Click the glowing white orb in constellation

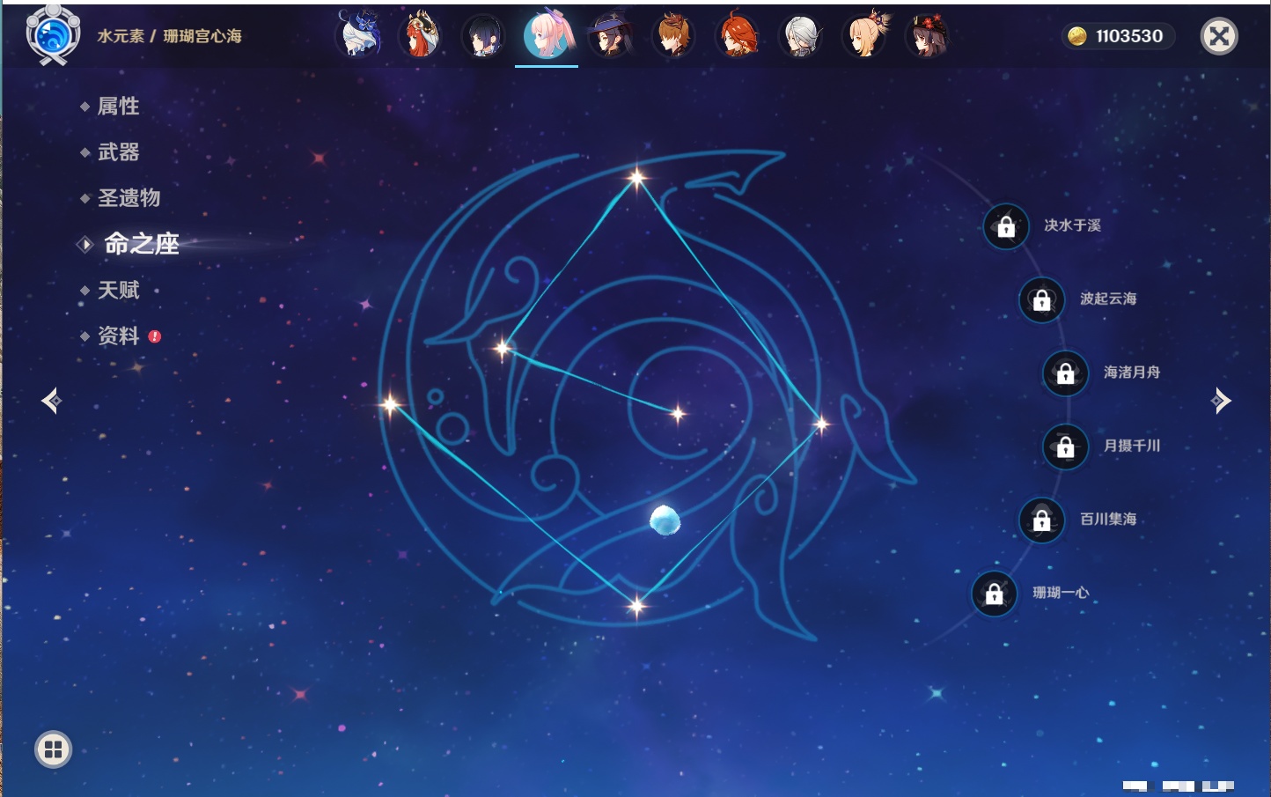[665, 520]
